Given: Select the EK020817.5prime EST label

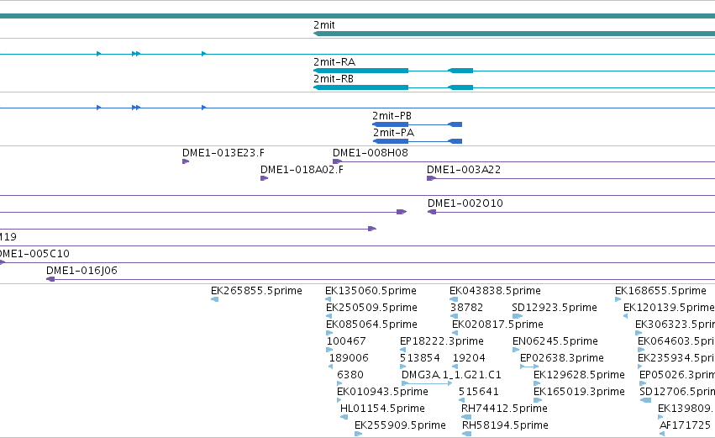Looking at the screenshot, I should (x=497, y=325).
